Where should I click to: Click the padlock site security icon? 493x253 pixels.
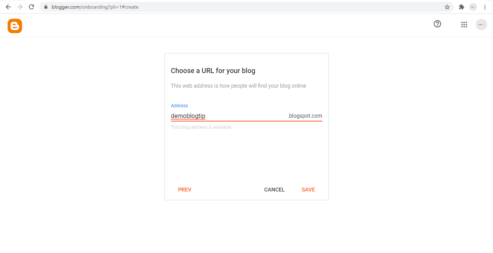pyautogui.click(x=45, y=7)
